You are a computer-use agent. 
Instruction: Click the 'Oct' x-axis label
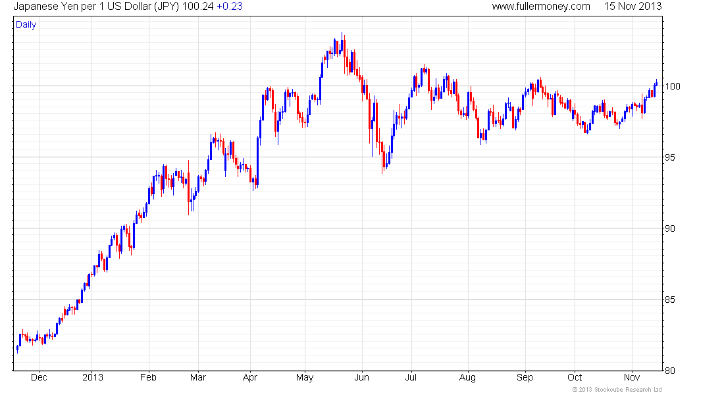[575, 377]
